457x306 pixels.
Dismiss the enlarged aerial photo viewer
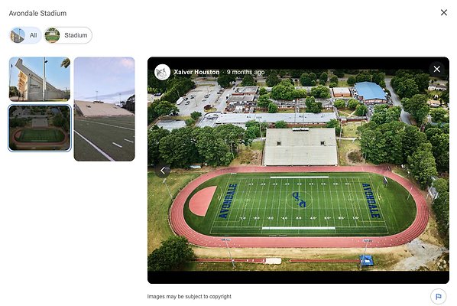coord(436,69)
